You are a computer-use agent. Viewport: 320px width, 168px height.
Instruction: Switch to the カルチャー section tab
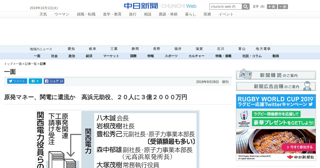tap(197, 56)
